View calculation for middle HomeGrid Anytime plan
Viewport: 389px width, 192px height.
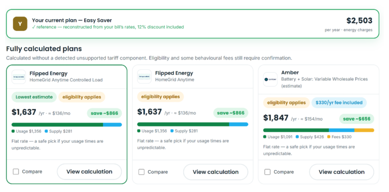point(216,172)
